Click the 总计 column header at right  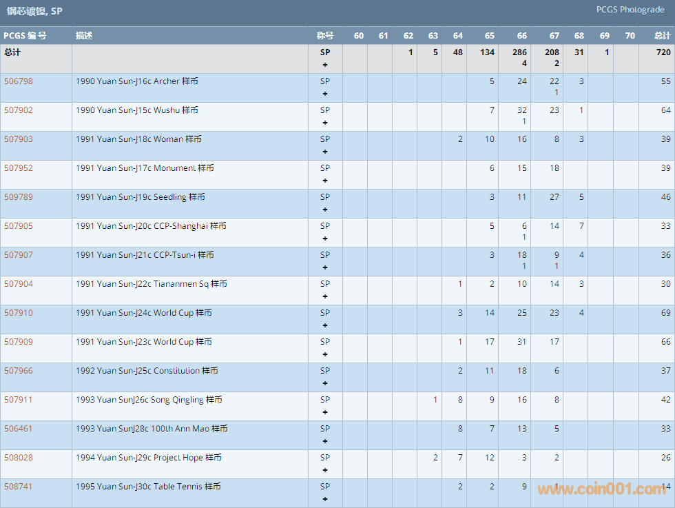pyautogui.click(x=662, y=36)
